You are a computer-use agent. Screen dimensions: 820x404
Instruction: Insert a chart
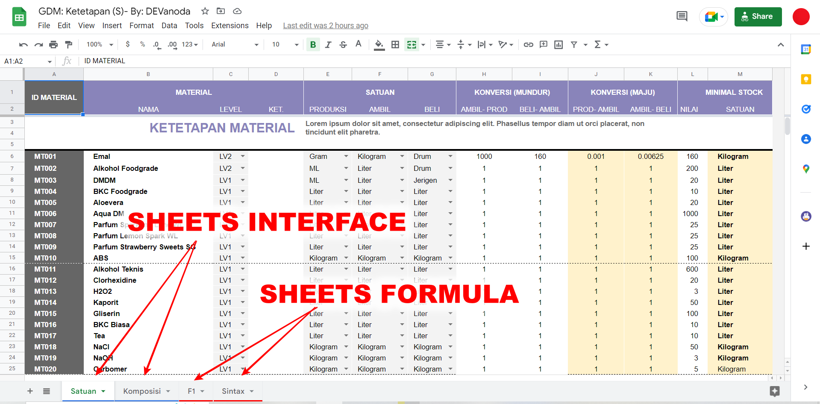[558, 44]
